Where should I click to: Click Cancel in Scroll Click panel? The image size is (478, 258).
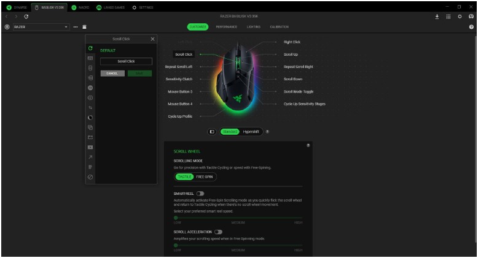(112, 74)
